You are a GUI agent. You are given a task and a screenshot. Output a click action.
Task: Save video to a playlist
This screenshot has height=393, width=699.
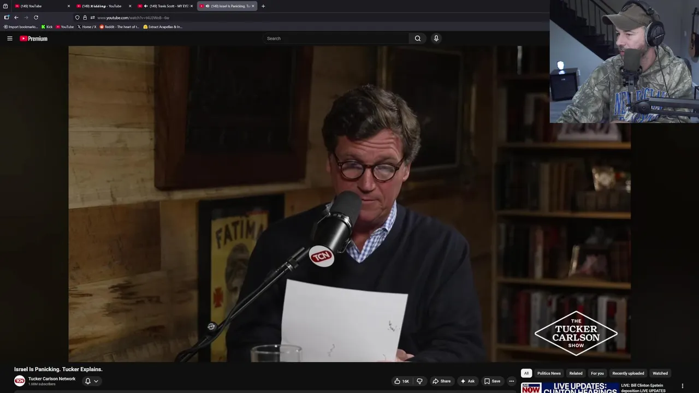[492, 381]
